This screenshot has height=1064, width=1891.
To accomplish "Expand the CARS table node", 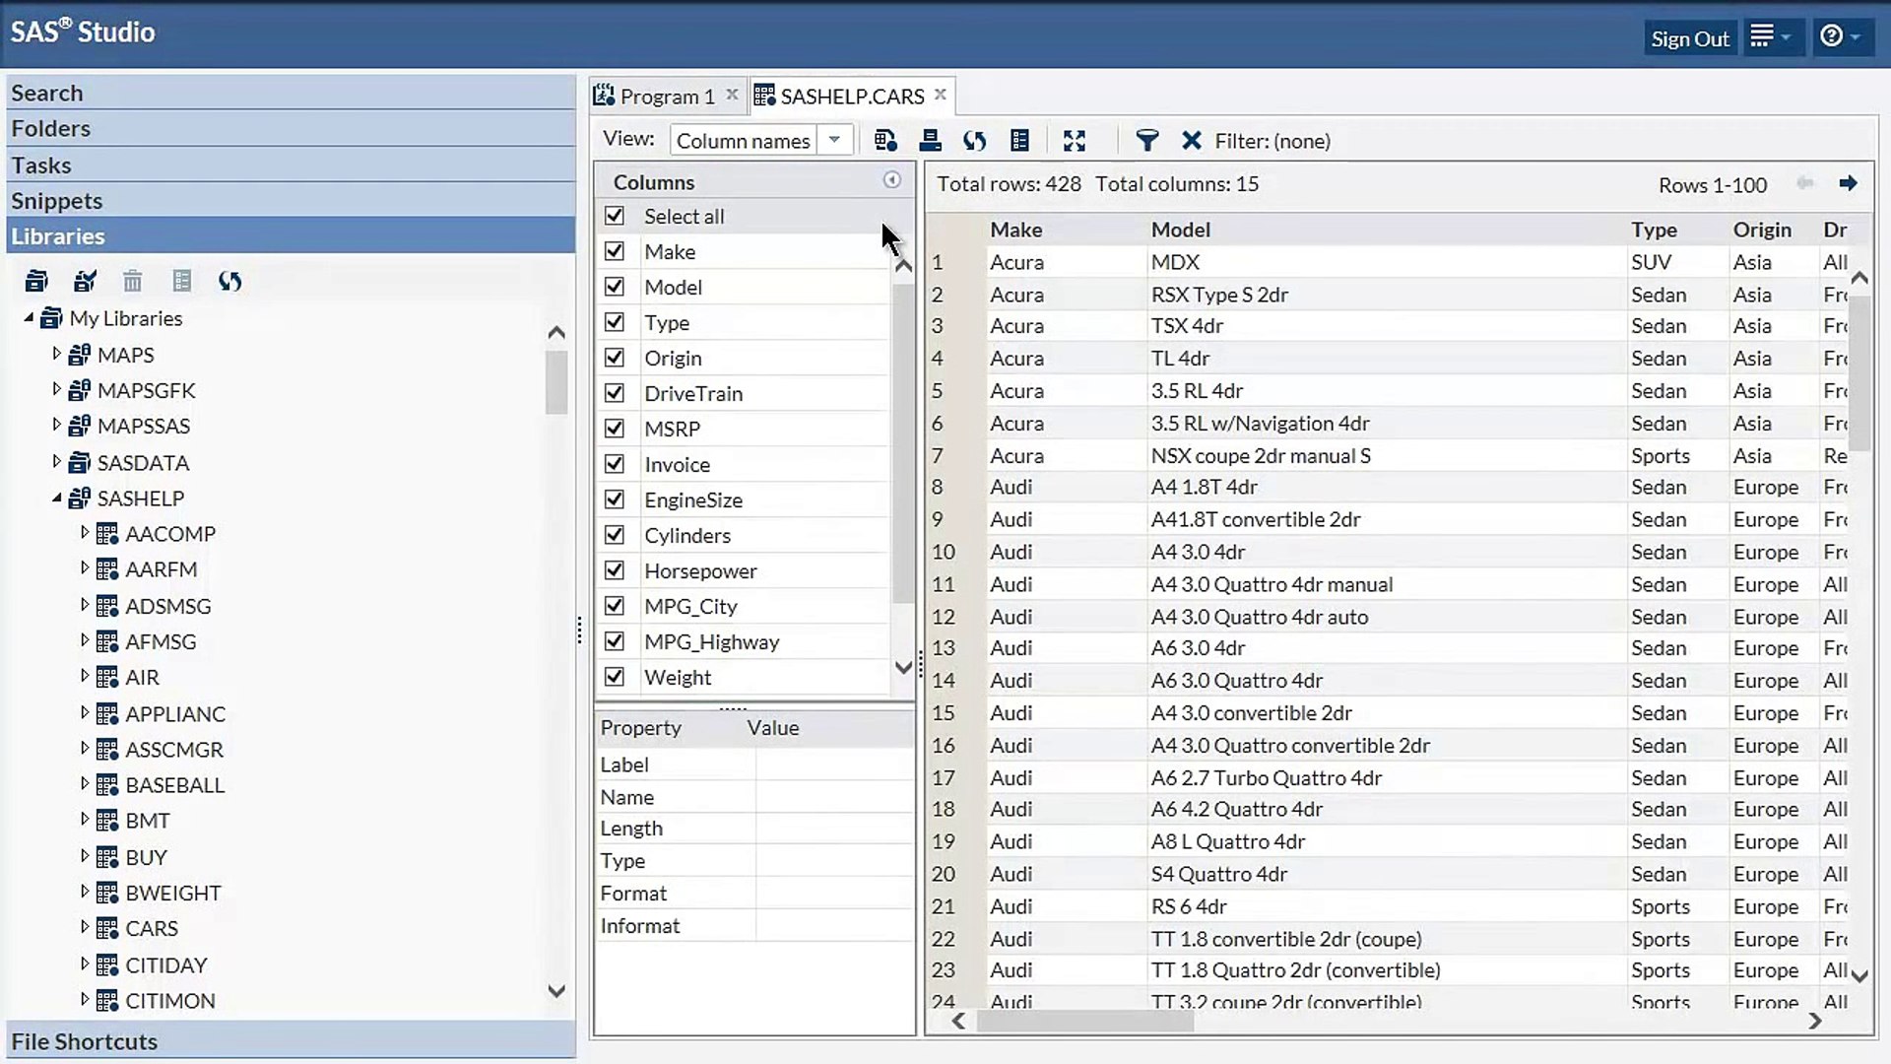I will click(84, 928).
